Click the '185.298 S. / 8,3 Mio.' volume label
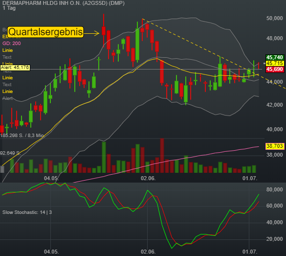Screen dimensions: 286x256 click(x=22, y=136)
